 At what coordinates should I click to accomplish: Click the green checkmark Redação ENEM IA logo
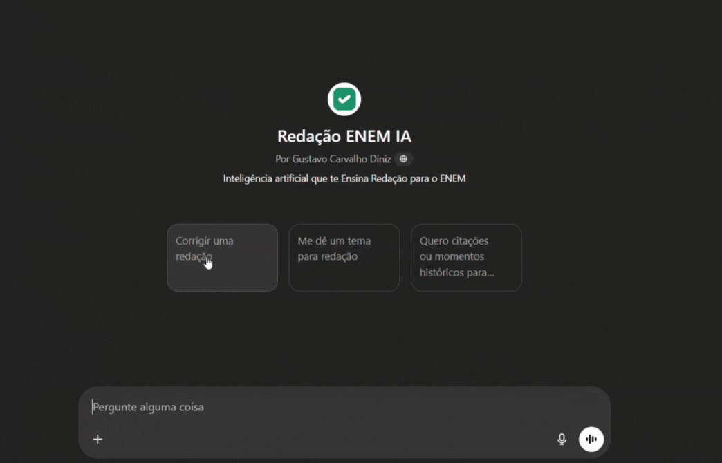coord(344,99)
